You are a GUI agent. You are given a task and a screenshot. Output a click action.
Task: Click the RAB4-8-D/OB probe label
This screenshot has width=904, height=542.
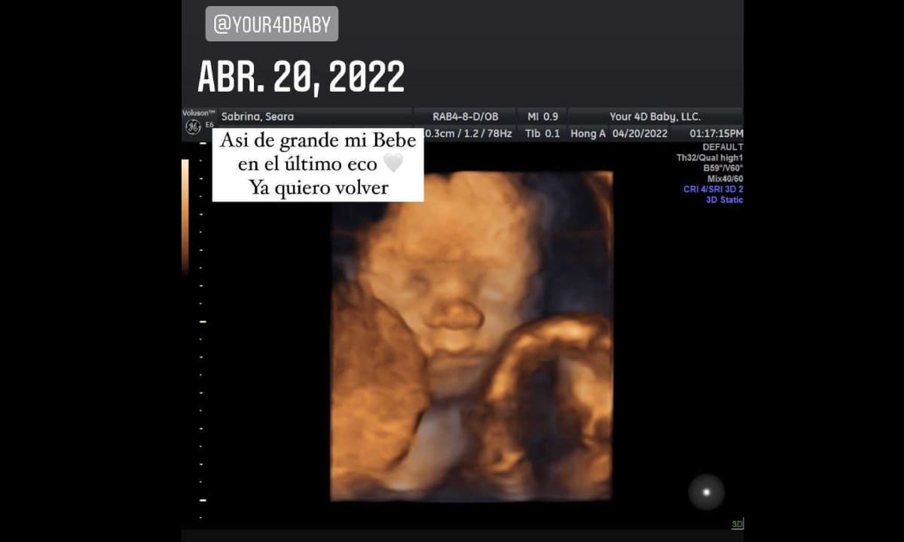465,117
